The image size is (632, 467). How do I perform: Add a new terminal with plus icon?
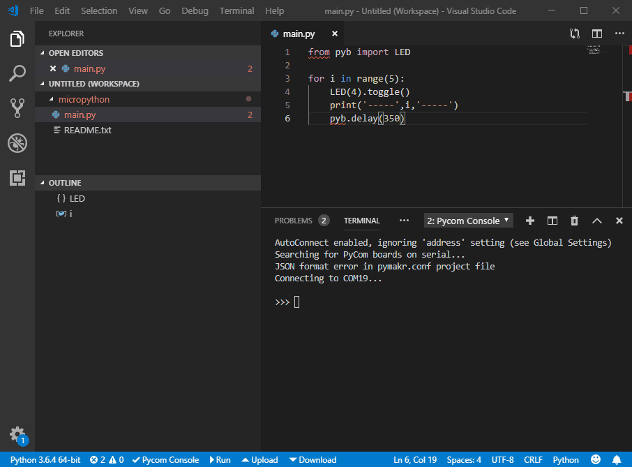click(529, 221)
